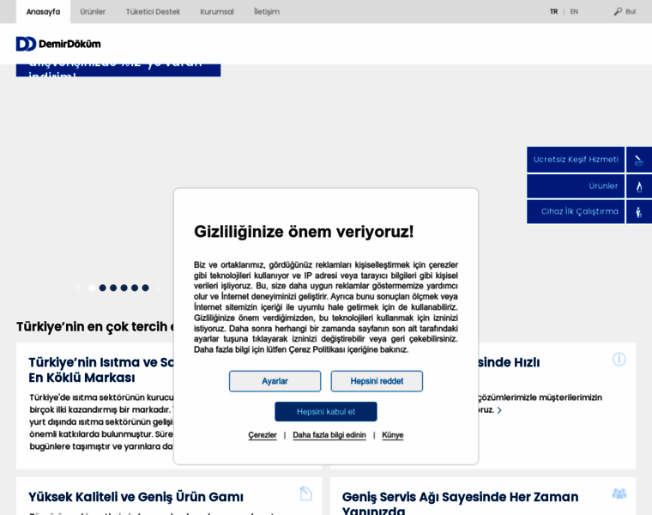Click the Ayarlar button in privacy dialog
Screen dimensions: 652x515
coord(275,381)
